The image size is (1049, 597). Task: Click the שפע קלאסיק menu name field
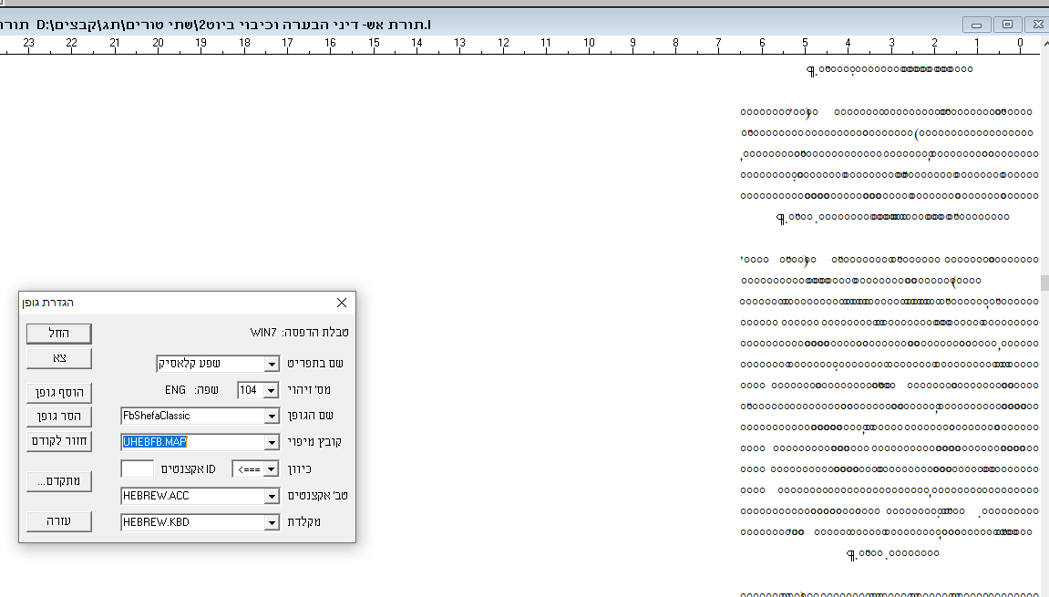pos(210,364)
